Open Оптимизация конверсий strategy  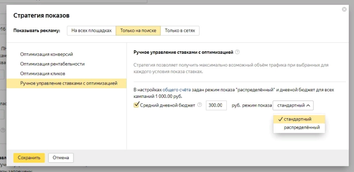coord(46,54)
